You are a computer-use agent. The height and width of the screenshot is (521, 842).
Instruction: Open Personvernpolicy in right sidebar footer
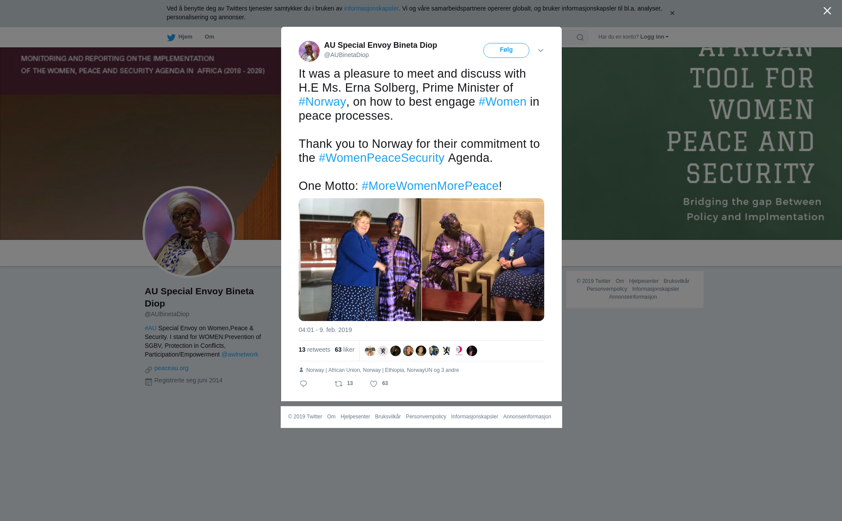(x=607, y=289)
